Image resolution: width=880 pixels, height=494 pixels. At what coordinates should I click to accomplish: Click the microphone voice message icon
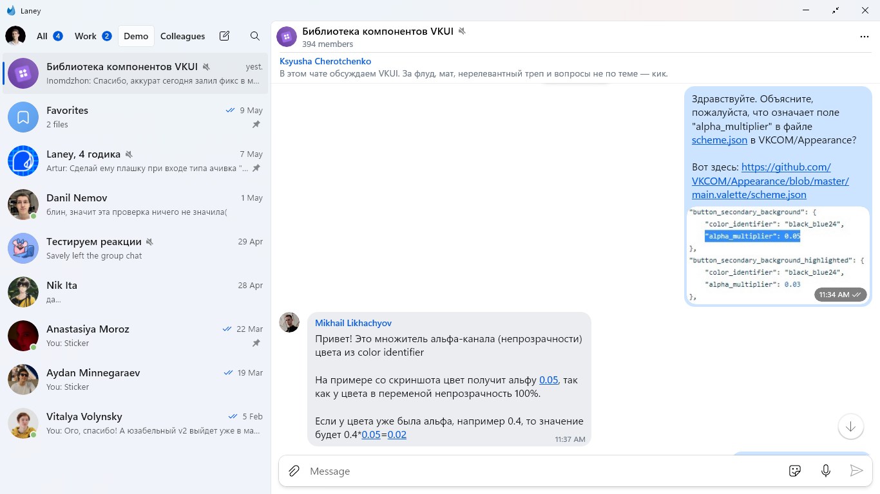pyautogui.click(x=826, y=471)
